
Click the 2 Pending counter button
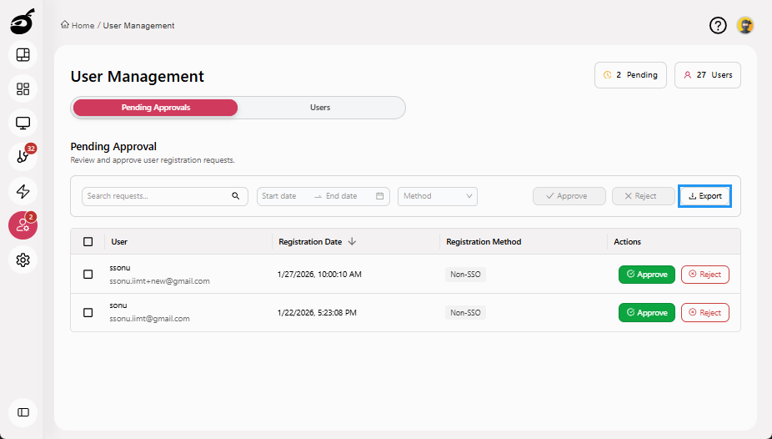point(631,75)
